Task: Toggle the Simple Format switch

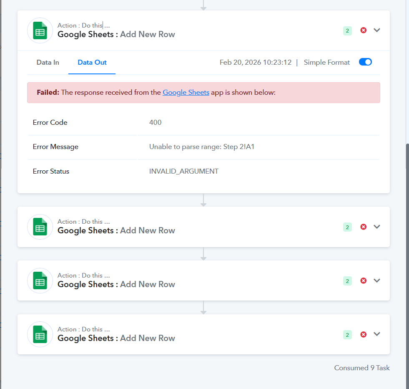Action: click(x=365, y=62)
